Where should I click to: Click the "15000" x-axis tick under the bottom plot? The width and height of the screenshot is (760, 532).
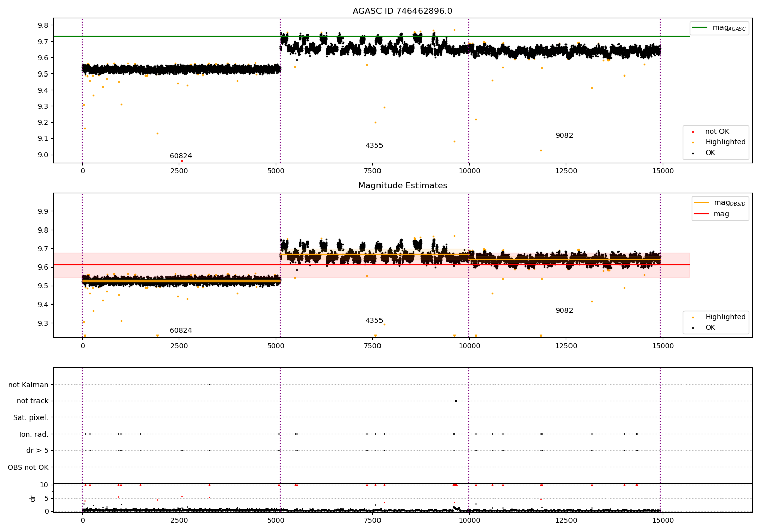tap(663, 521)
